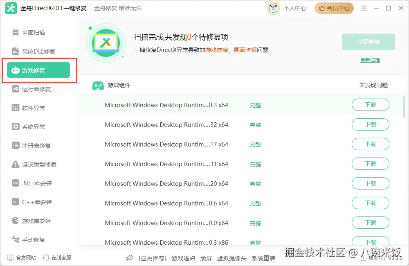Click the [应用推荐] label
Viewport: 409px width, 266px height.
point(153,258)
